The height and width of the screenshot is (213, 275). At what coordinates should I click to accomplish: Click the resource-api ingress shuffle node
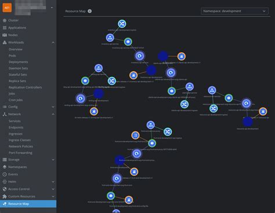coord(214,109)
